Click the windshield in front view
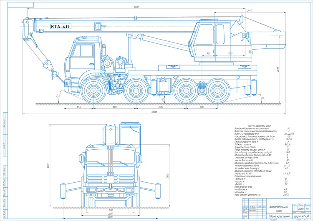 click(111, 156)
